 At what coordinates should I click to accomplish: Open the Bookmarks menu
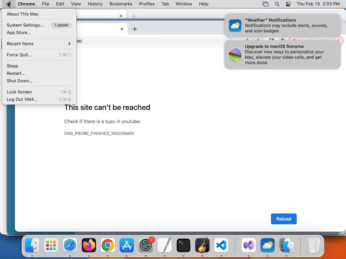click(x=121, y=4)
